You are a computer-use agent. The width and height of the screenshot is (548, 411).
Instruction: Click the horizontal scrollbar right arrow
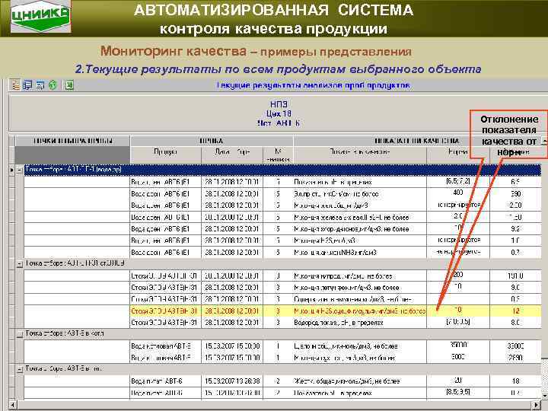[536, 406]
